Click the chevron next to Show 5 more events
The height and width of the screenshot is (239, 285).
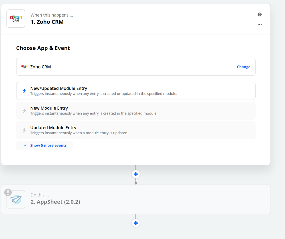(x=25, y=146)
